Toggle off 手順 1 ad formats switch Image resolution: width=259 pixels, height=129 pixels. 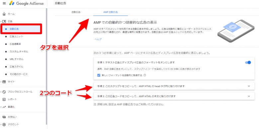[248, 63]
